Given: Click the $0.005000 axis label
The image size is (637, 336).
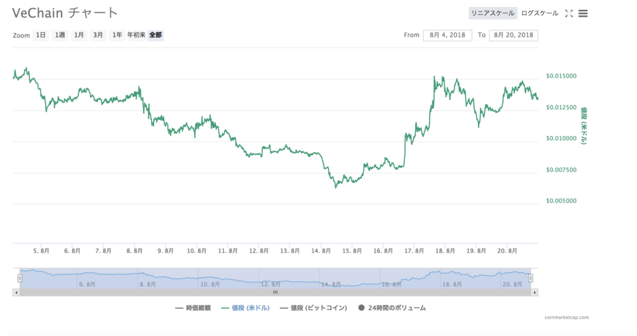Looking at the screenshot, I should [x=561, y=201].
